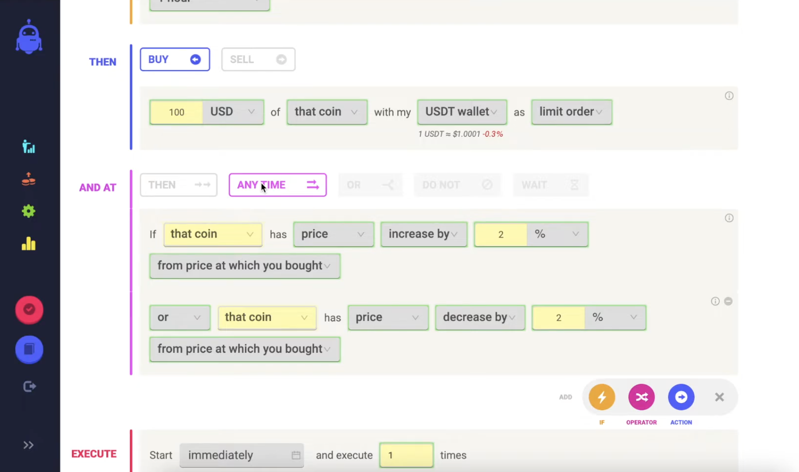Image resolution: width=799 pixels, height=472 pixels.
Task: Add an OPERATOR with the pink shuffle icon
Action: (641, 397)
